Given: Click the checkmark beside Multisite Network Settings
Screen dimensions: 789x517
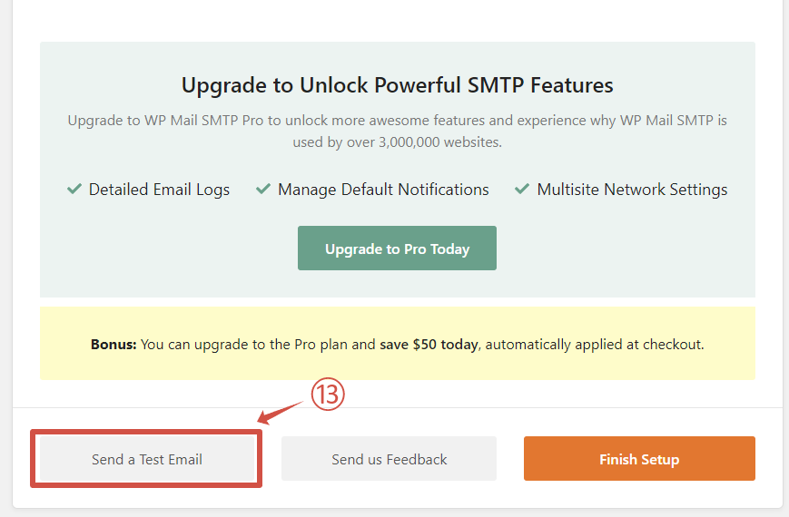Looking at the screenshot, I should (x=522, y=190).
